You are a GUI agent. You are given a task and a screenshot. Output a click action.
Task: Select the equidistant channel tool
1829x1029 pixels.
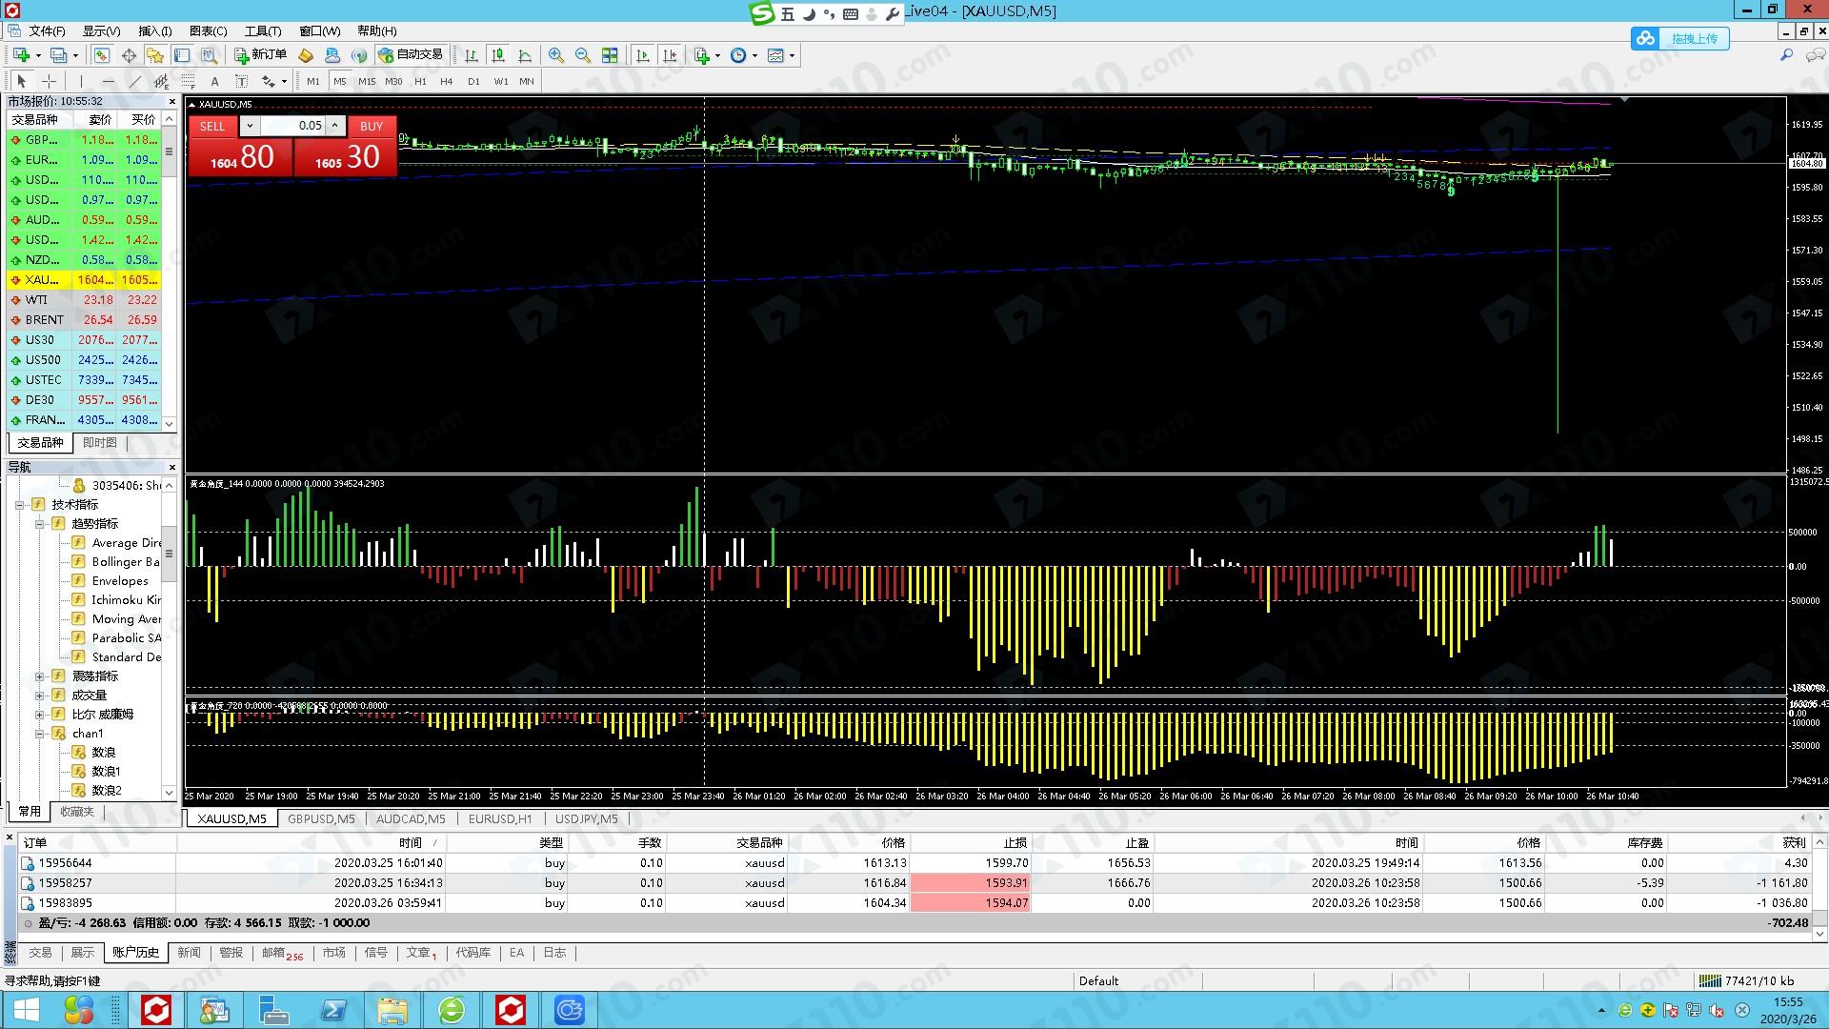[x=161, y=81]
